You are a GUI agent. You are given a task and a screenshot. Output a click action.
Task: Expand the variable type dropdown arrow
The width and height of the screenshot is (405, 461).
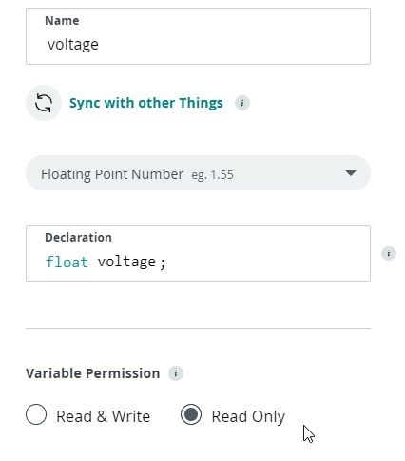[x=351, y=173]
